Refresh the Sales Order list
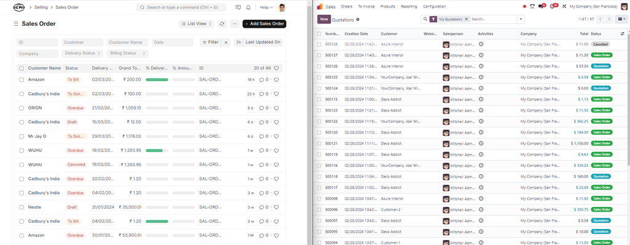 (222, 24)
